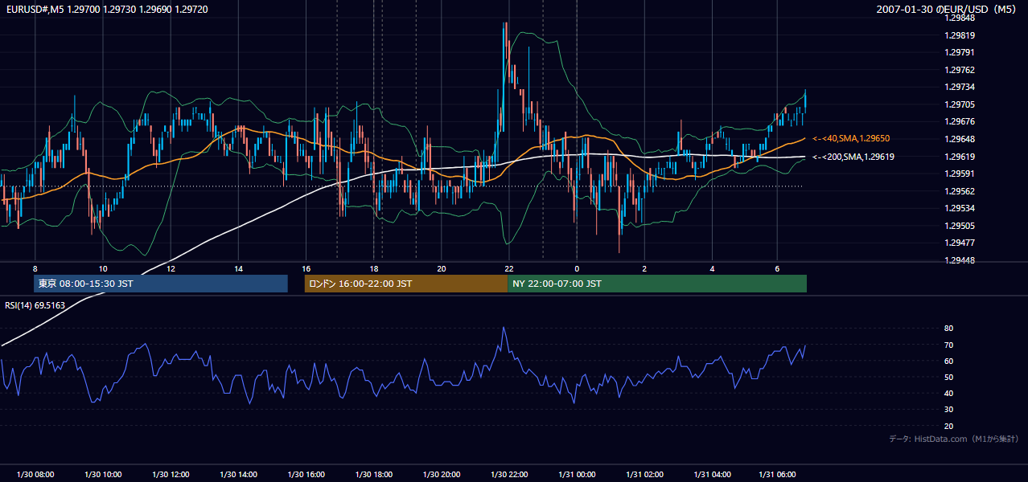Click the 1/31 02:00 bottom time label
The height and width of the screenshot is (482, 1028).
click(644, 475)
